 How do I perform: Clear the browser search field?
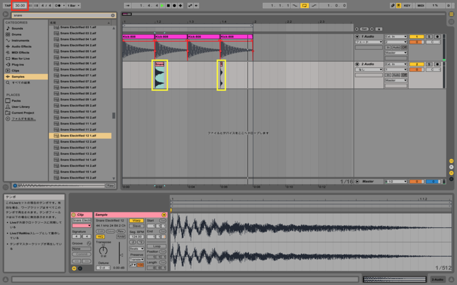point(113,15)
